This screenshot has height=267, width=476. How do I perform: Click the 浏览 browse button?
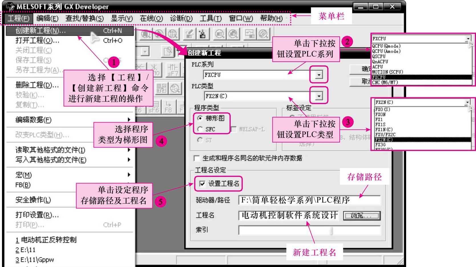pos(362,216)
